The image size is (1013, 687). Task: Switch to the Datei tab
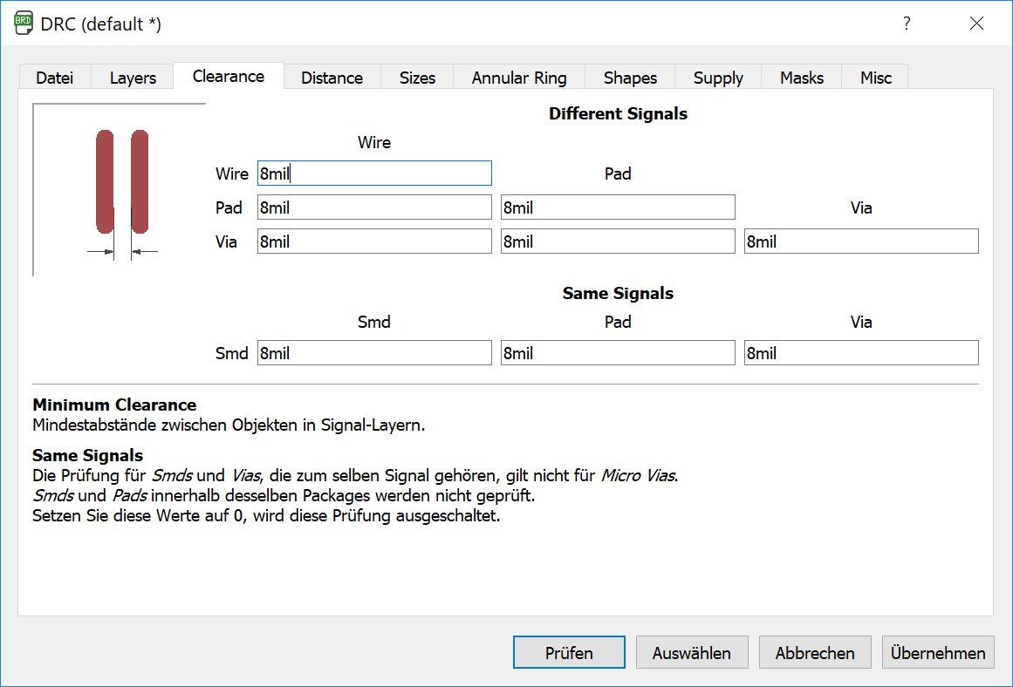tap(54, 78)
